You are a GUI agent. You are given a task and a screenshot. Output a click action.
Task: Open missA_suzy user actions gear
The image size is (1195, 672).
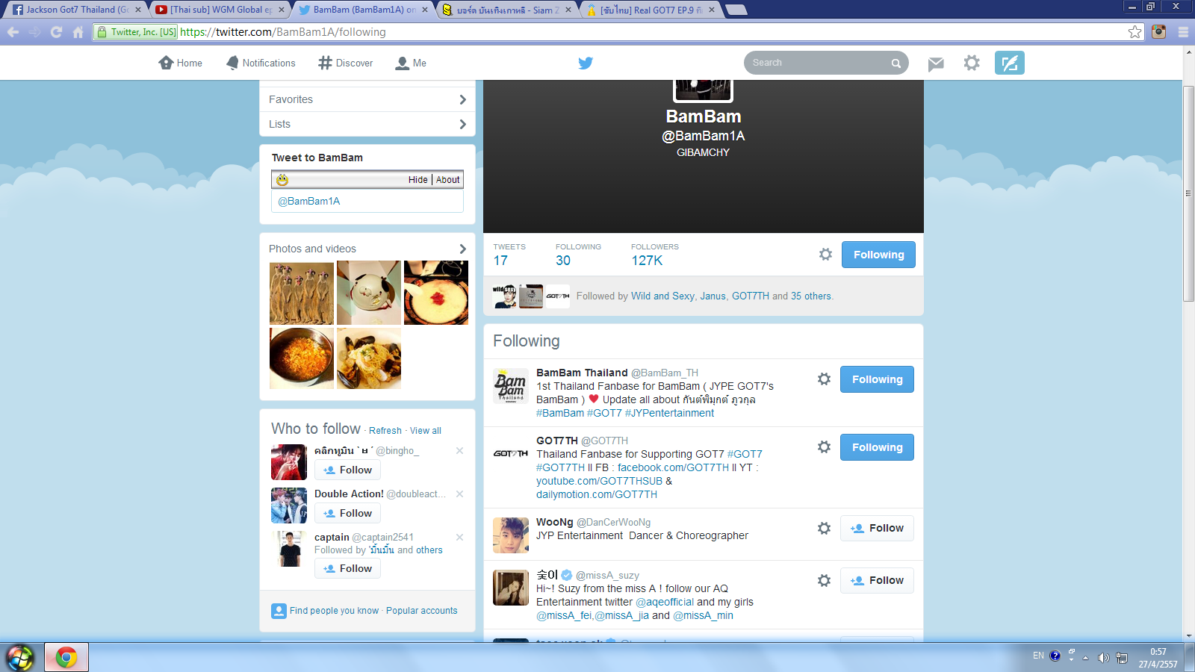click(824, 580)
